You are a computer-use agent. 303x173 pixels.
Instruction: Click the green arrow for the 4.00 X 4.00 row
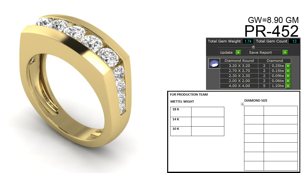pyautogui.click(x=288, y=86)
